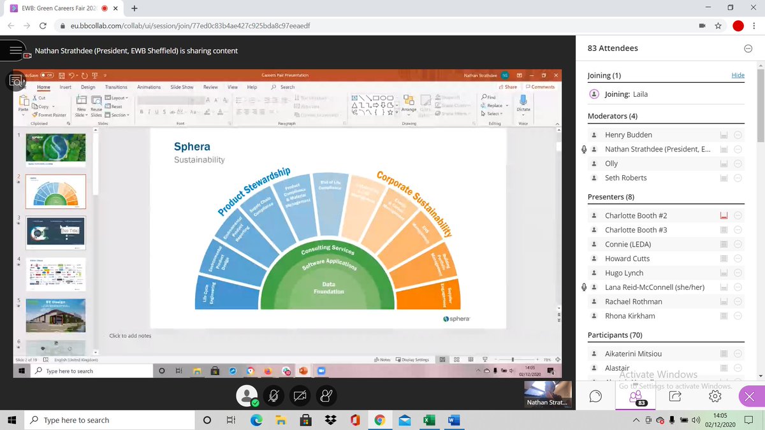Toggle AutoSave switch in shared PowerPoint
The image size is (765, 430).
(x=48, y=75)
